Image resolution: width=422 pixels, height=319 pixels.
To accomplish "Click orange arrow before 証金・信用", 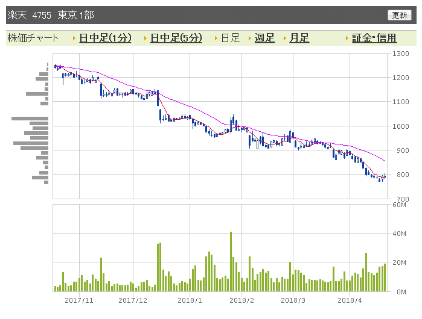I will point(347,39).
